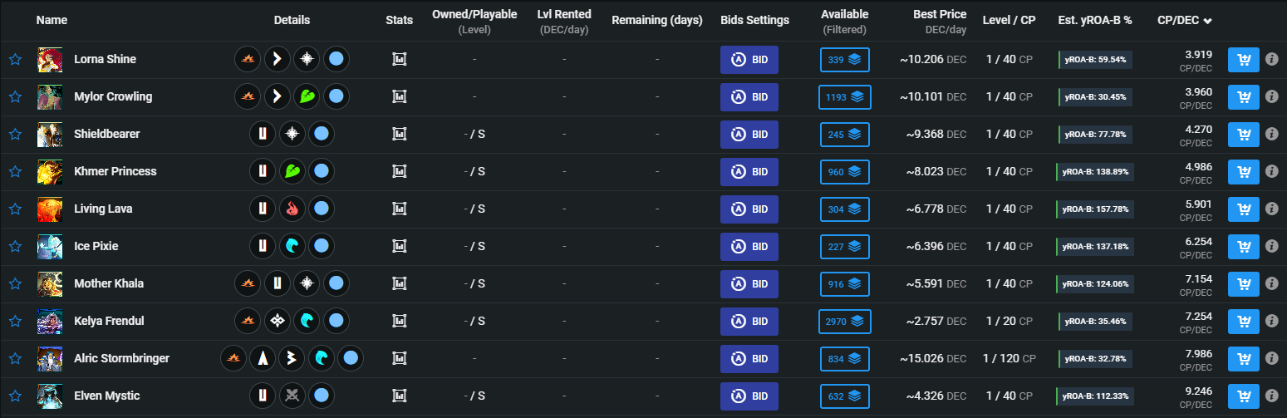Open stats icon for Ice Pixie
Image resolution: width=1287 pixels, height=418 pixels.
tap(399, 247)
